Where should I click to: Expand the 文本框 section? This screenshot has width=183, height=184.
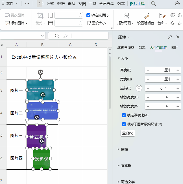pyautogui.click(x=118, y=165)
